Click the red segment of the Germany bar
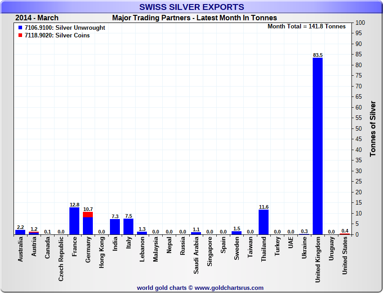This screenshot has width=383, height=293. coord(88,215)
